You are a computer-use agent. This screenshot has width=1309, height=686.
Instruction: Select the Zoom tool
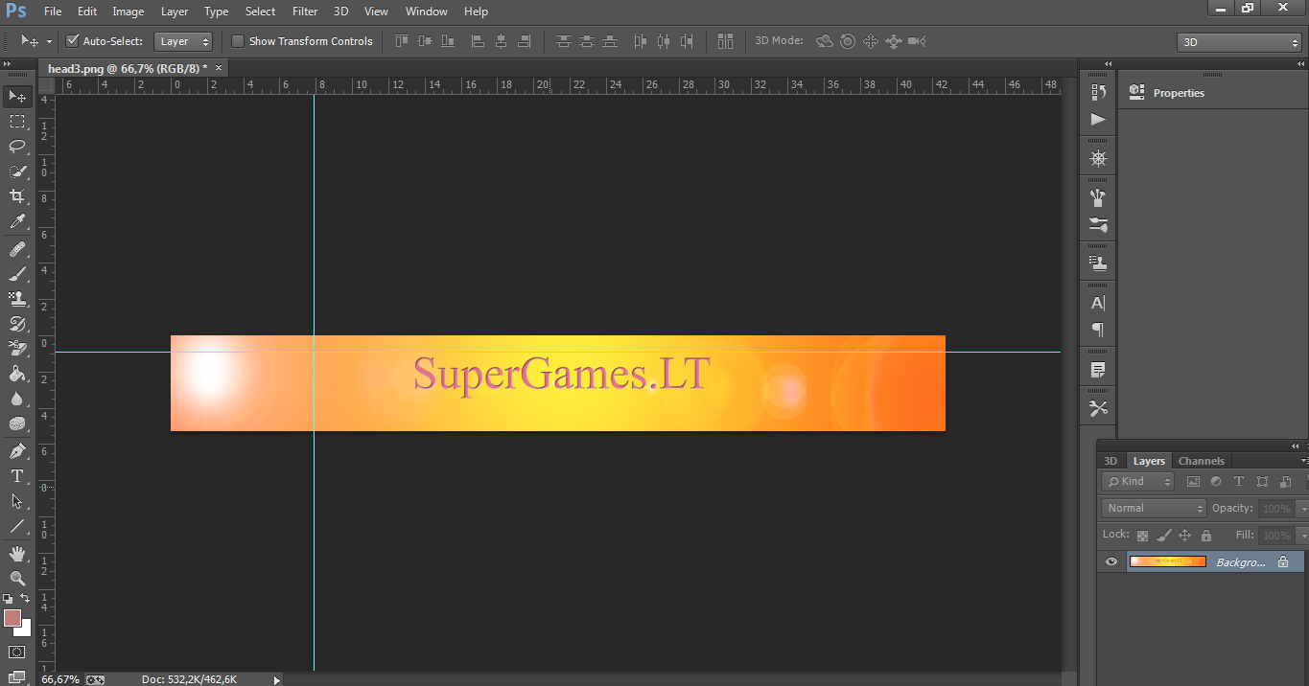click(x=17, y=579)
